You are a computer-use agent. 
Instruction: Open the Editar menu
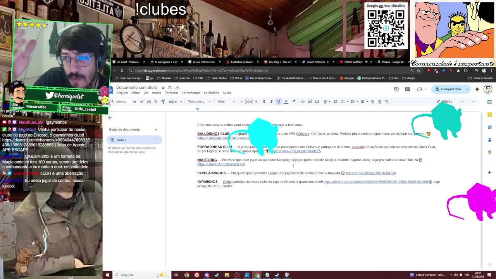pos(136,93)
